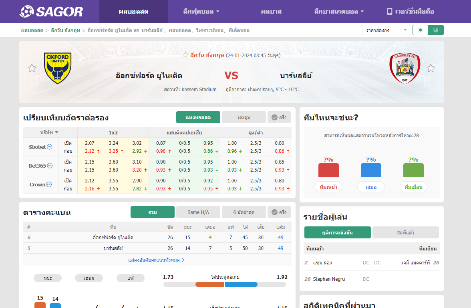Open เวอร์ชั่นมือถือ navigation item

(x=410, y=11)
